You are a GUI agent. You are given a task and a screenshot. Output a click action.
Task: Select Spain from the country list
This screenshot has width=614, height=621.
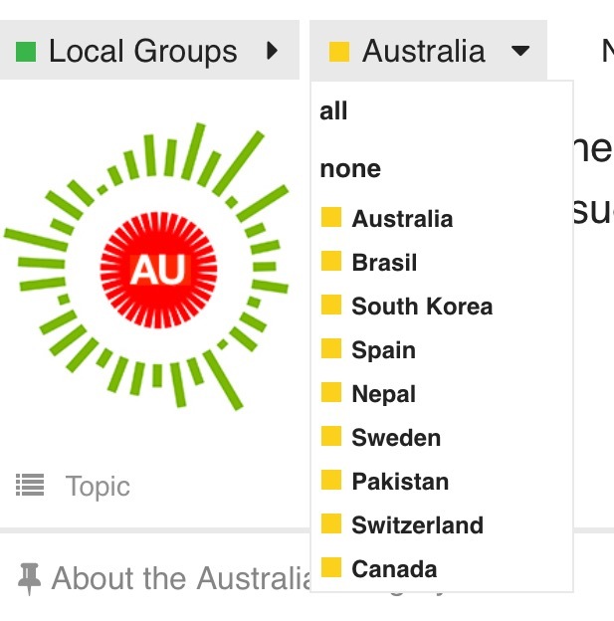[383, 350]
